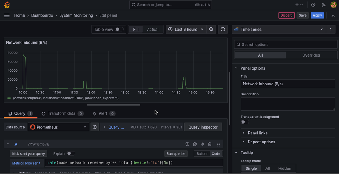Collapse the top bar chevron
Screen dimensions: 339x174
[x=333, y=15]
